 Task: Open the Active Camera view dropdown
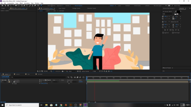[x=86, y=71]
